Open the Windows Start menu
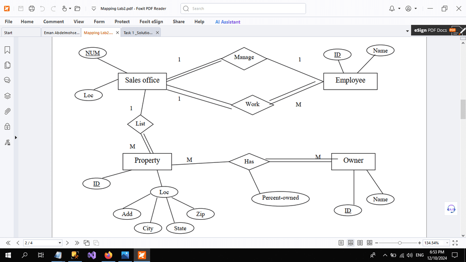Screen dimensions: 466x262 [x=8, y=255]
